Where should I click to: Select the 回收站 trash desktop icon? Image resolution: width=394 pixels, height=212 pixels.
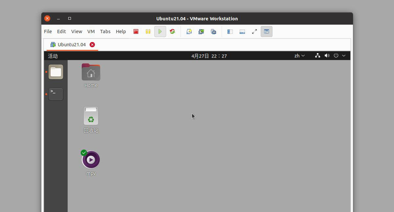91,120
